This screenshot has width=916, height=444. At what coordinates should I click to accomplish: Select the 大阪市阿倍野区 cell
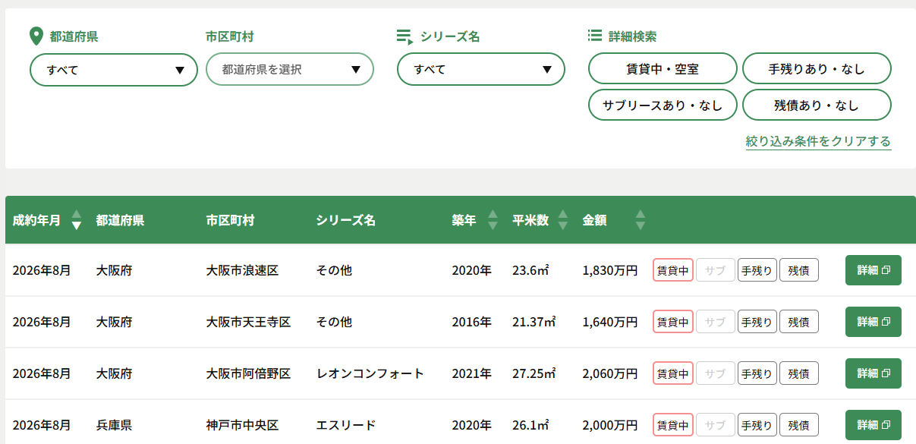coord(248,373)
